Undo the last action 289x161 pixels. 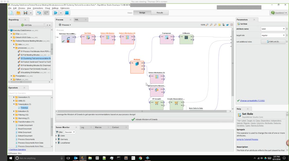[x=39, y=13]
